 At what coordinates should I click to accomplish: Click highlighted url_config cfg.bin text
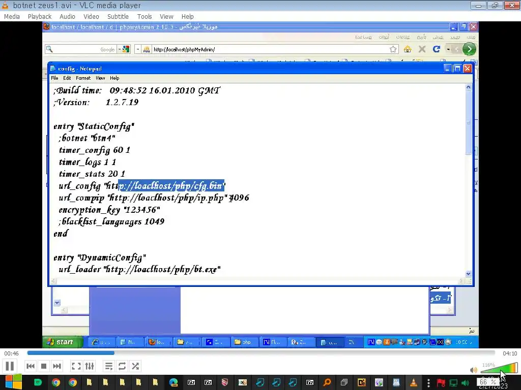coord(171,186)
